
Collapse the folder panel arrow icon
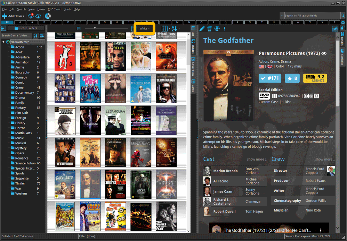3,28
